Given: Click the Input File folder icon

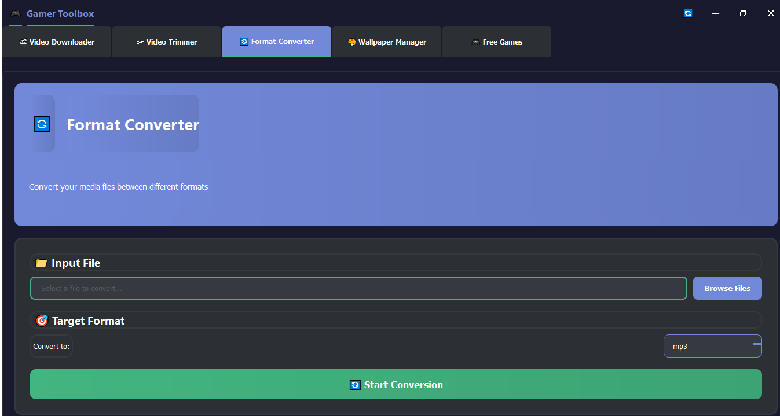Looking at the screenshot, I should click(41, 263).
